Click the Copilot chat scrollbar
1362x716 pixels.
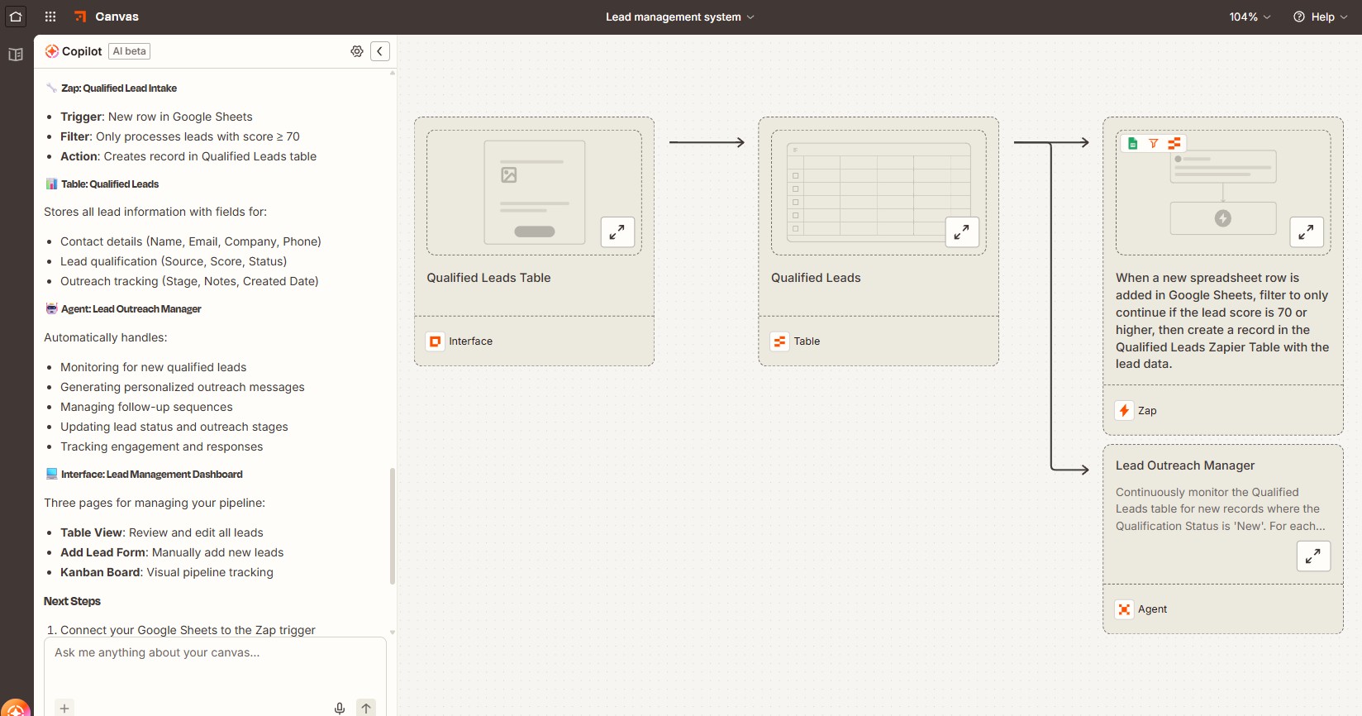pyautogui.click(x=392, y=526)
